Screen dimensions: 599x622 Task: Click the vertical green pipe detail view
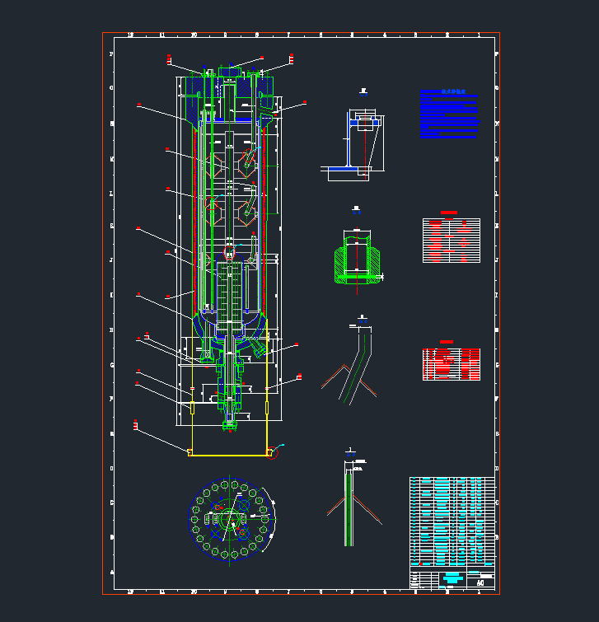point(349,503)
